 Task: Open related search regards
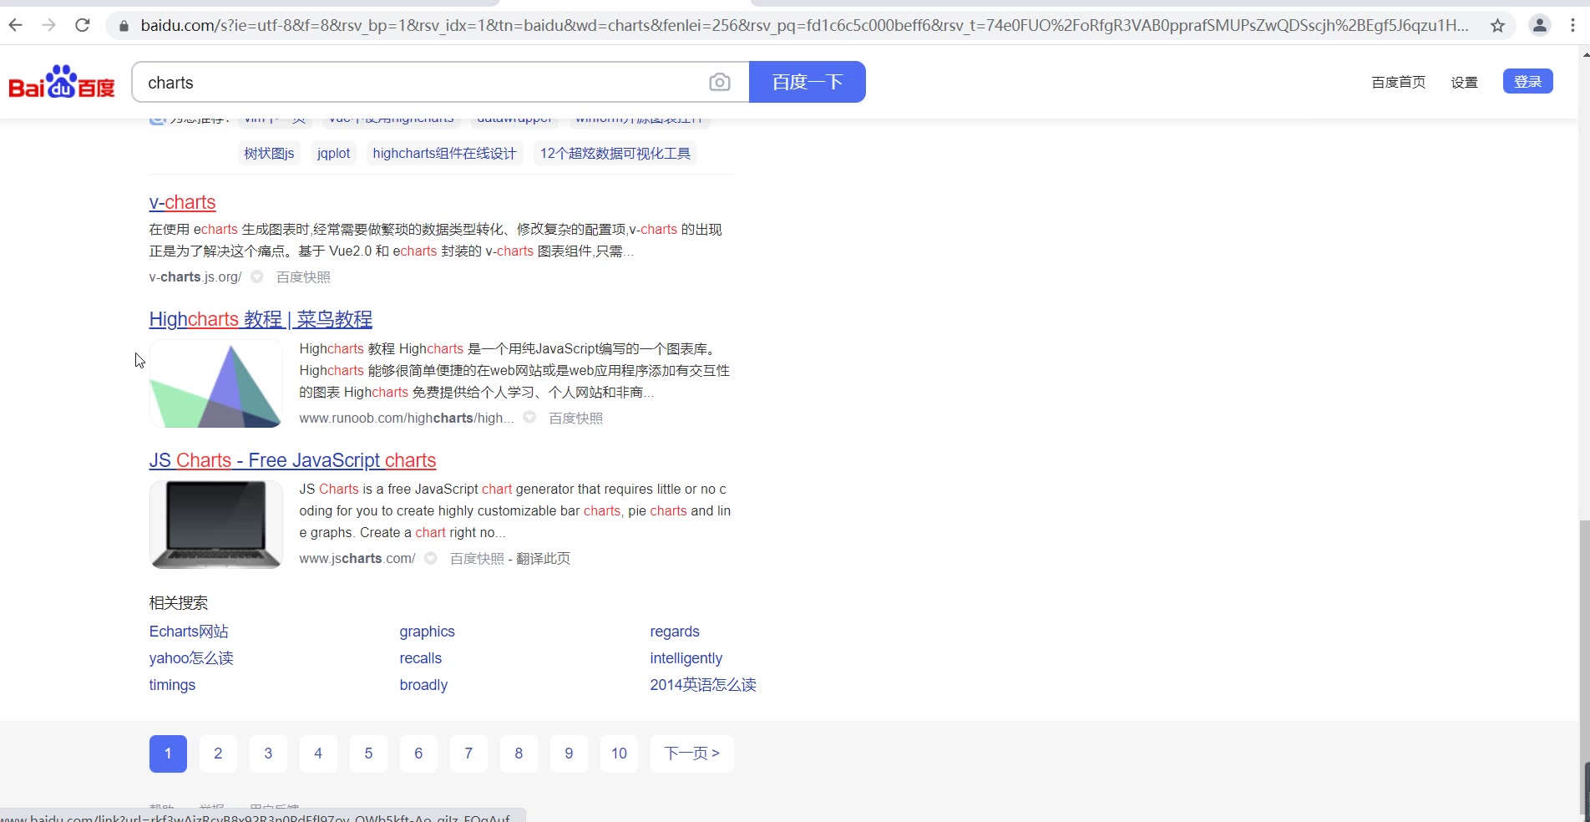[675, 632]
